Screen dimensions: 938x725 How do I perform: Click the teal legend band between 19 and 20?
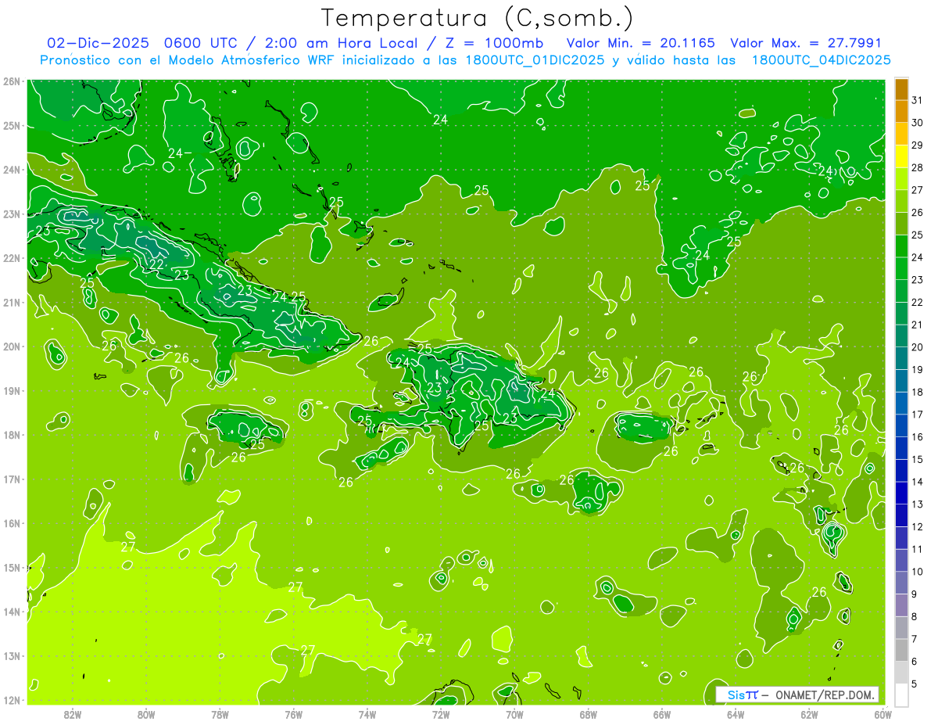click(901, 358)
